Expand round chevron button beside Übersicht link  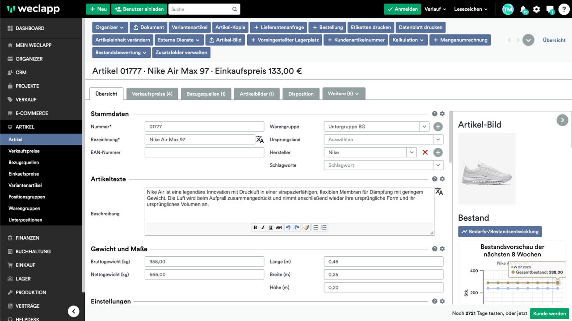click(x=529, y=40)
